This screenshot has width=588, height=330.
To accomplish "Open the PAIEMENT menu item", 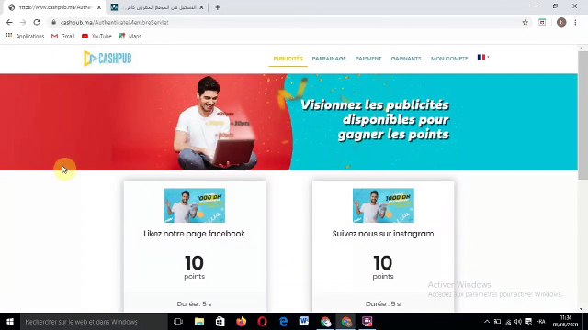I will click(x=368, y=59).
